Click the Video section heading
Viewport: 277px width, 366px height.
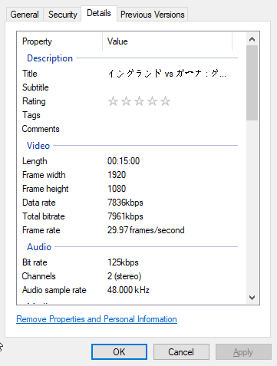[x=38, y=146]
